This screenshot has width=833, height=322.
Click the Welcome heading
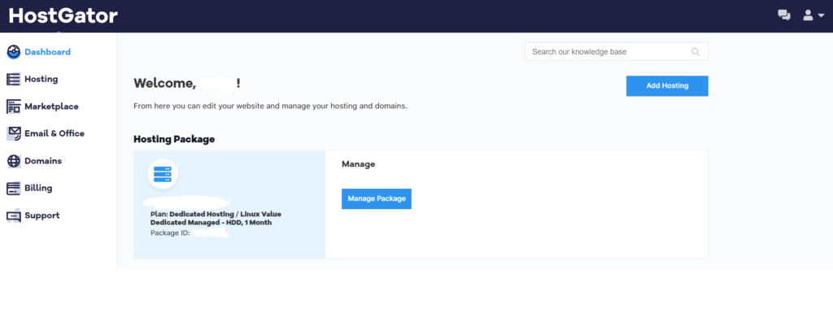coord(187,83)
